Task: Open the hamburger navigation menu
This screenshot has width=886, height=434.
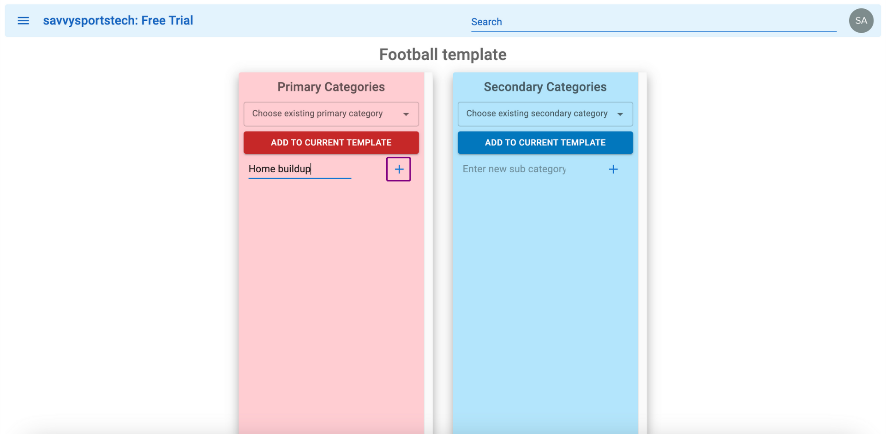Action: (23, 21)
